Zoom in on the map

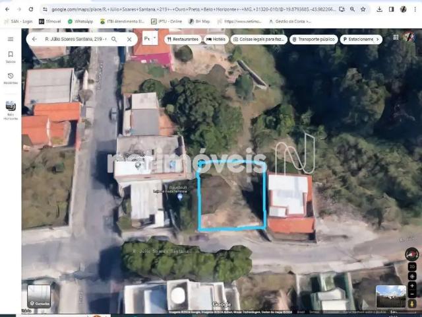tap(412, 286)
